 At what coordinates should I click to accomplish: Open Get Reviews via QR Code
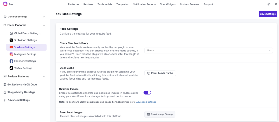pyautogui.click(x=22, y=84)
